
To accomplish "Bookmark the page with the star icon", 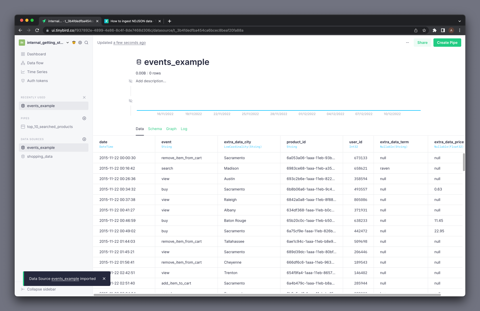I will [x=424, y=30].
